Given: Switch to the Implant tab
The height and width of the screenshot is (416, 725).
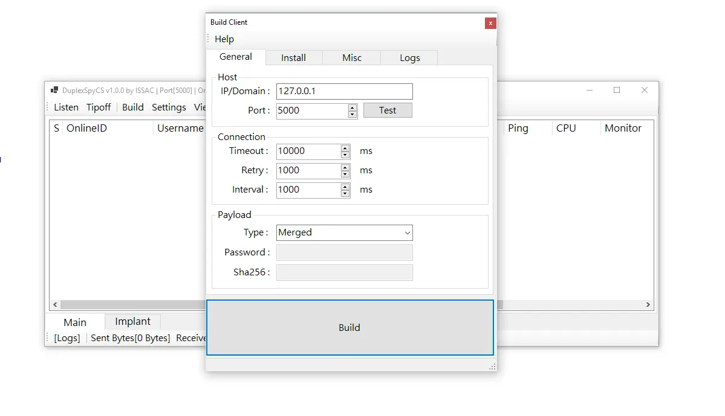Looking at the screenshot, I should [x=132, y=321].
